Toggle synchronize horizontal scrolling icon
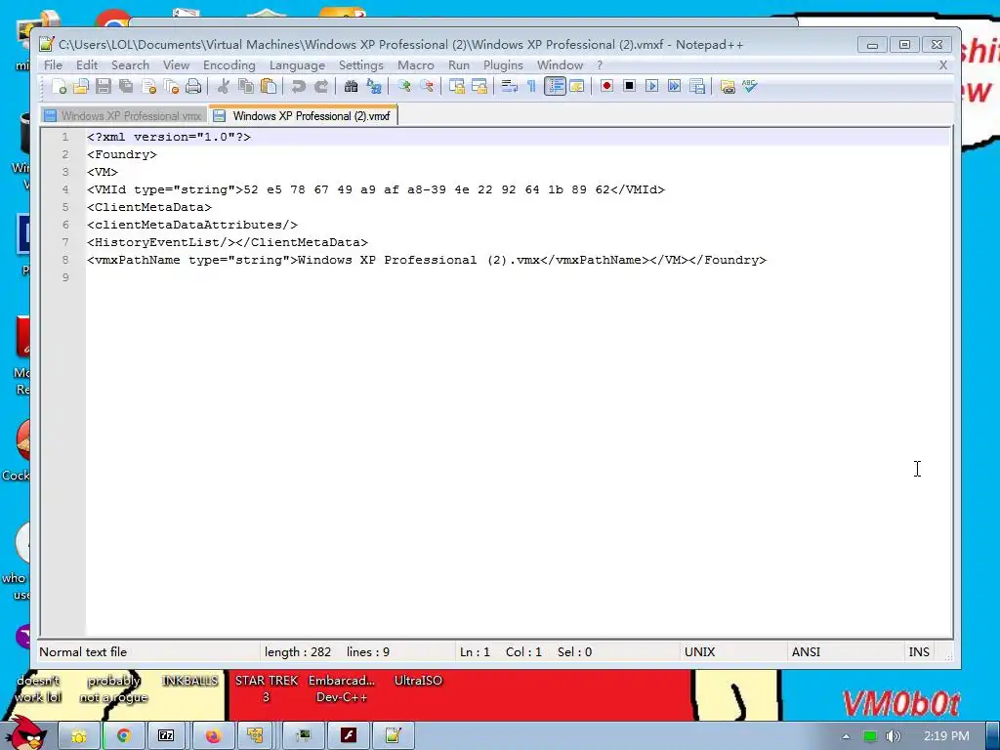Image resolution: width=1000 pixels, height=750 pixels. [x=479, y=86]
